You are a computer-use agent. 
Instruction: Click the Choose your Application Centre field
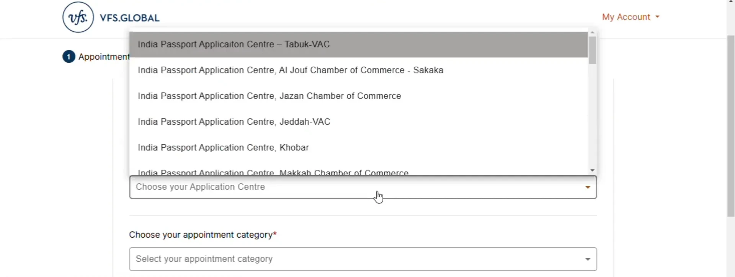pos(363,187)
